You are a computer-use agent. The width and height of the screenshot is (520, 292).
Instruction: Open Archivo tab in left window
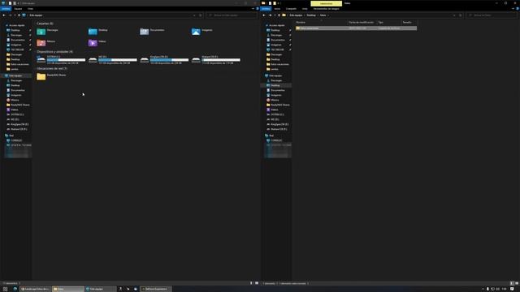pos(6,9)
